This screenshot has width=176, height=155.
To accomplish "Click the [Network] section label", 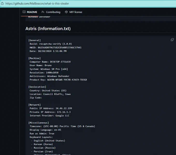I will pyautogui.click(x=35, y=105).
